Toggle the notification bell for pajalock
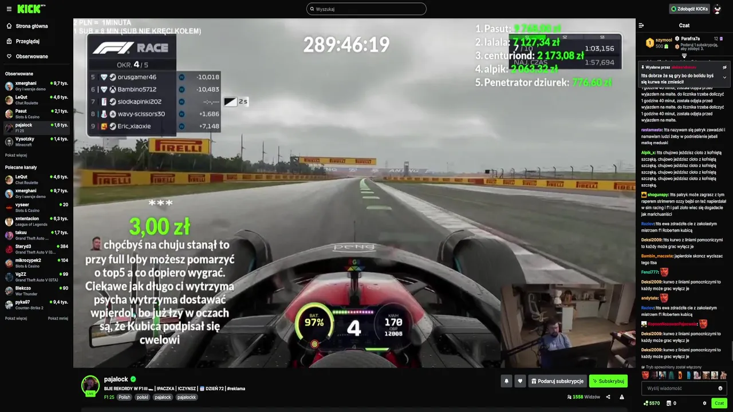The height and width of the screenshot is (412, 733). (x=506, y=381)
